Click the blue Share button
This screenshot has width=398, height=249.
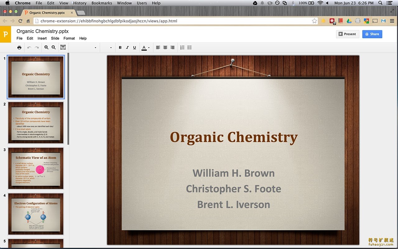[x=372, y=34]
